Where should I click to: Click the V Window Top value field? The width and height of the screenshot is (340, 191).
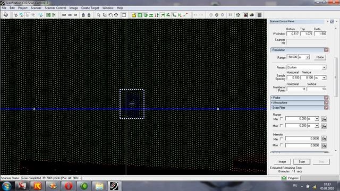point(307,34)
